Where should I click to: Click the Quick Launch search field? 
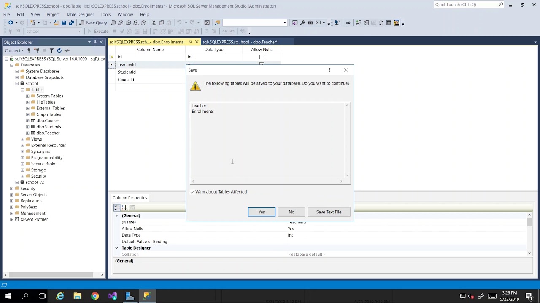(x=466, y=5)
